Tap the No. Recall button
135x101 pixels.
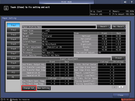click(x=119, y=27)
